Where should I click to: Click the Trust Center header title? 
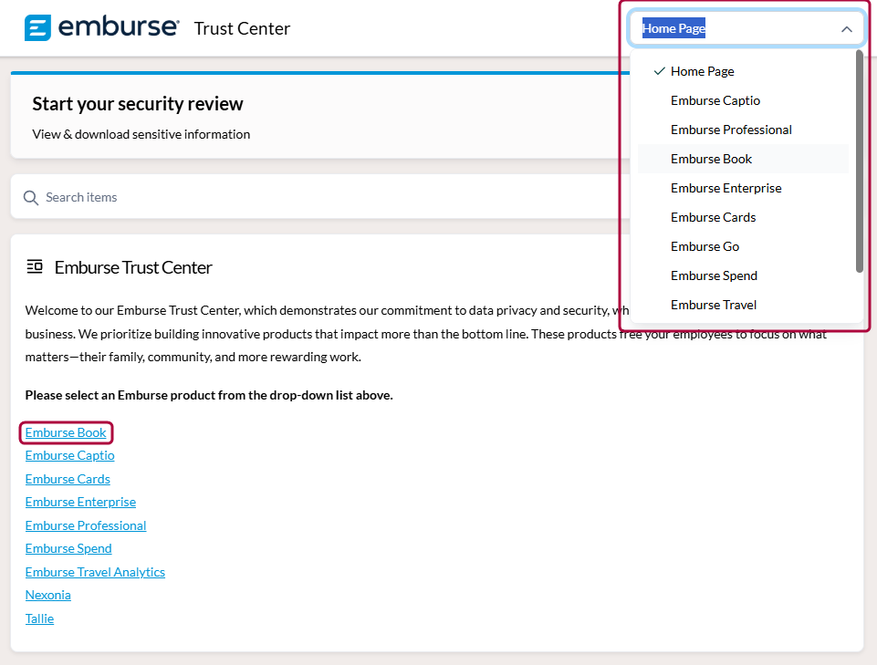[x=242, y=28]
